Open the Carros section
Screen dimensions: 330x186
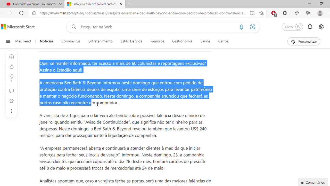click(223, 41)
